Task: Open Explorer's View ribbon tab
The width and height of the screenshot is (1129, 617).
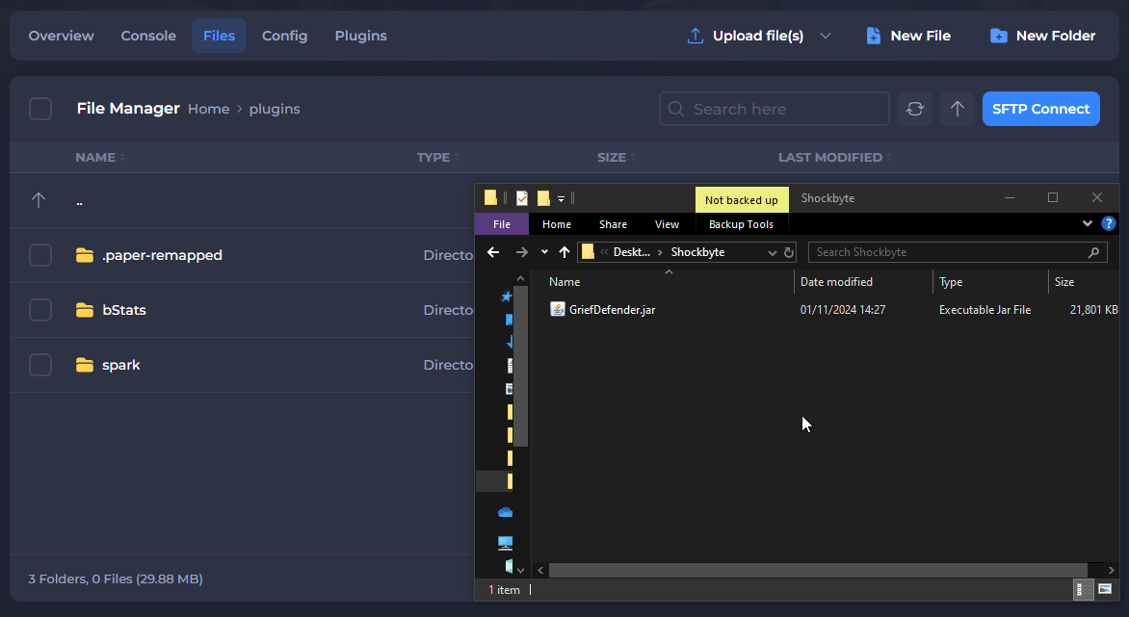Action: click(667, 224)
